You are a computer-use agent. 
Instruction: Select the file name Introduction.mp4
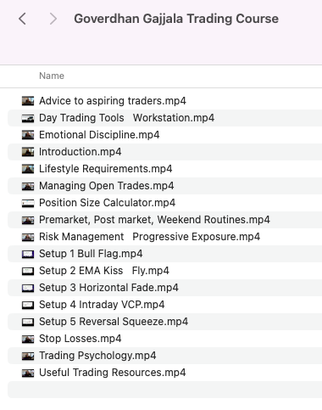pyautogui.click(x=80, y=152)
